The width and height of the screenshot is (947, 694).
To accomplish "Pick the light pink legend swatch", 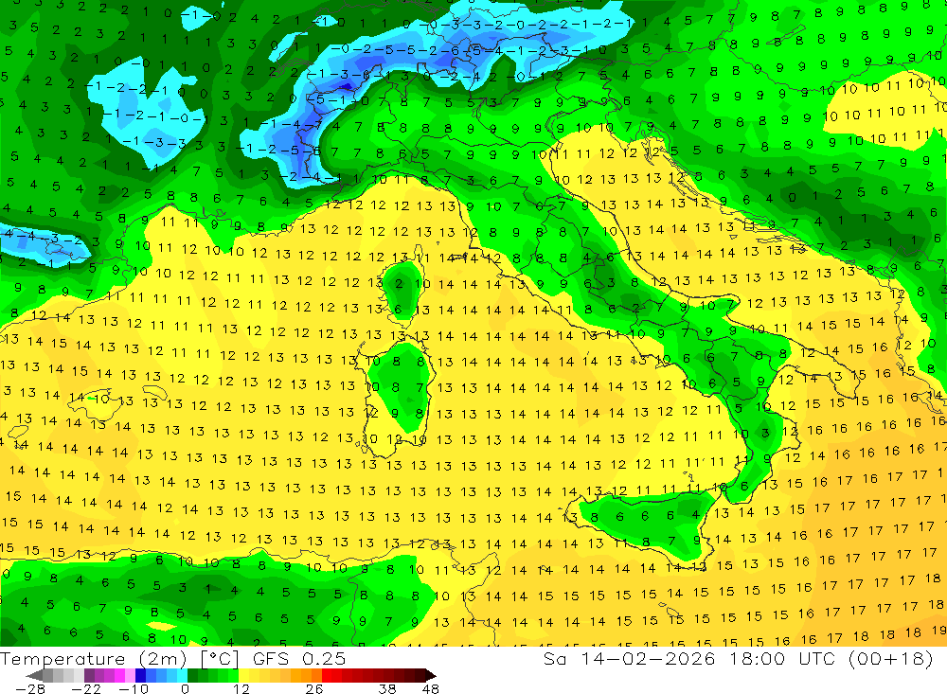I will (130, 675).
